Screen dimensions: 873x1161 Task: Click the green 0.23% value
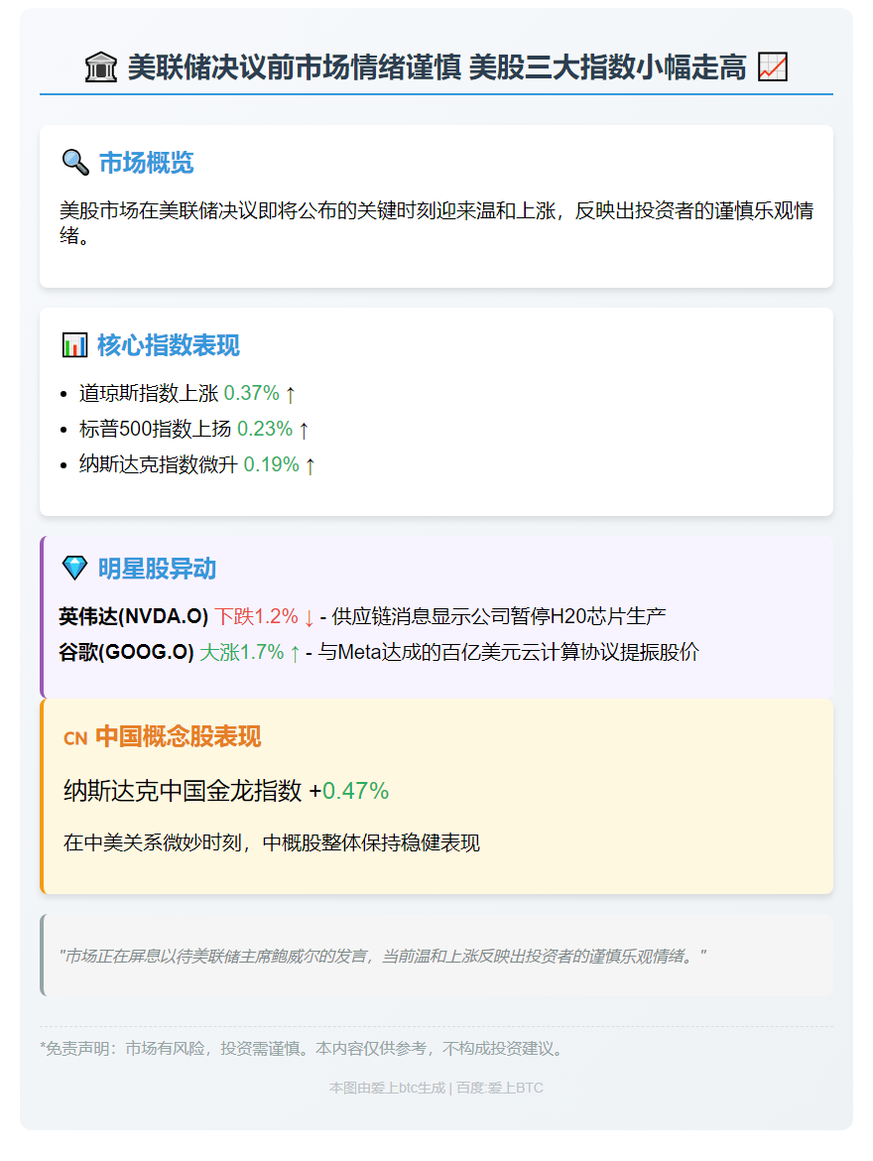tap(265, 429)
